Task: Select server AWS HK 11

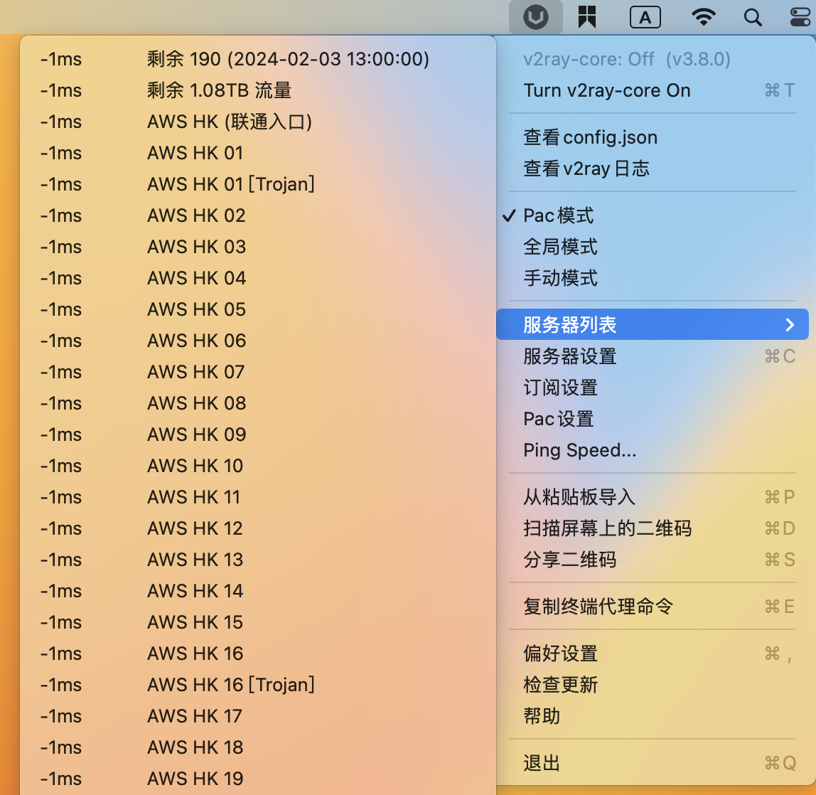Action: click(x=258, y=496)
